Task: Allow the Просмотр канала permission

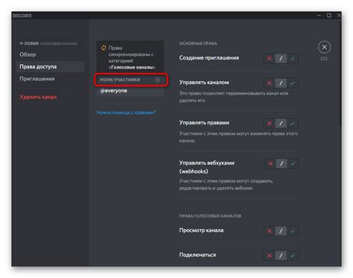Action: tap(293, 231)
